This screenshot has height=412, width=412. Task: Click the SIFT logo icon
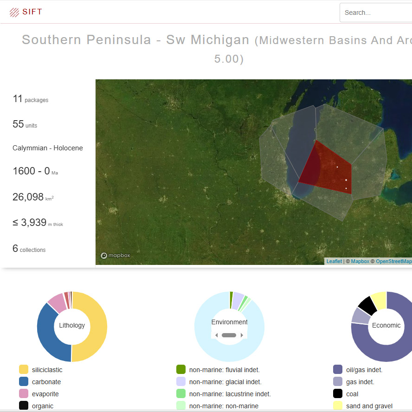[x=14, y=13]
